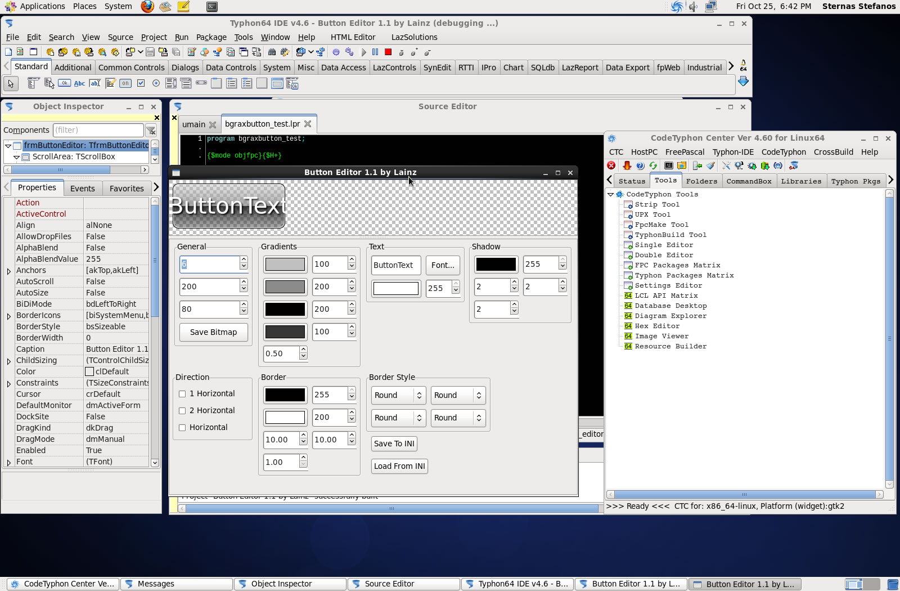Screen dimensions: 900x591
Task: Click the ButtonText preview button
Action: coord(229,206)
